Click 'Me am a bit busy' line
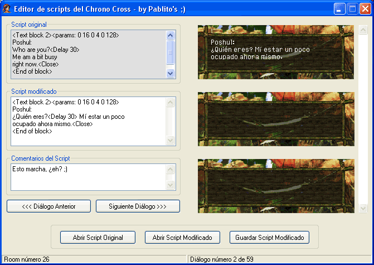The height and width of the screenshot is (265, 374). coord(35,57)
